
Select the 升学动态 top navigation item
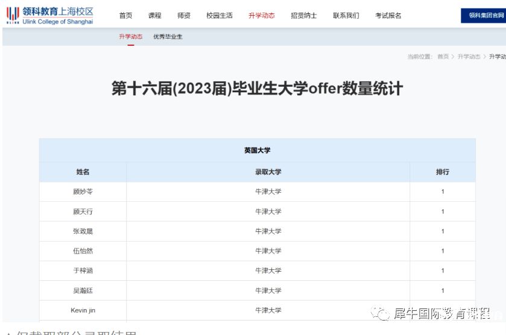tap(261, 16)
